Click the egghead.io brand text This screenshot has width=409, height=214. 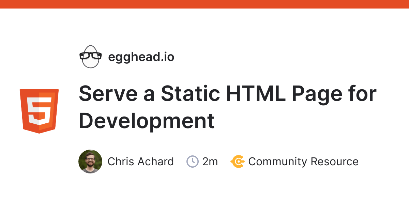click(141, 57)
